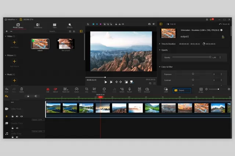The width and height of the screenshot is (235, 156).
Task: Mute the Audio Track speaker
Action: 17,137
